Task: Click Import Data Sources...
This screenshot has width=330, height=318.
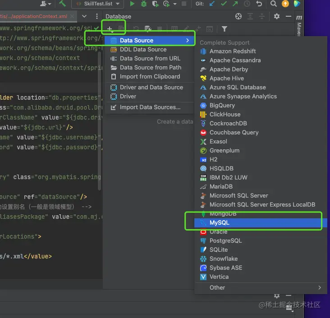Action: 149,107
